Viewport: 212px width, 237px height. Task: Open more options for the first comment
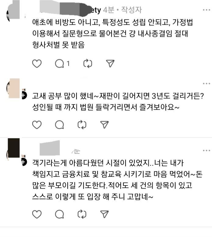(207, 10)
